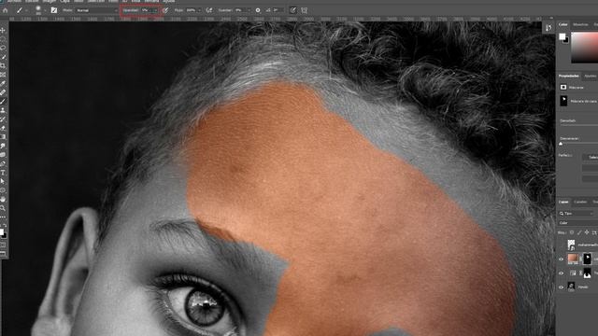598x336 pixels.
Task: Open the History panel icon beside canvas
Action: pyautogui.click(x=548, y=28)
